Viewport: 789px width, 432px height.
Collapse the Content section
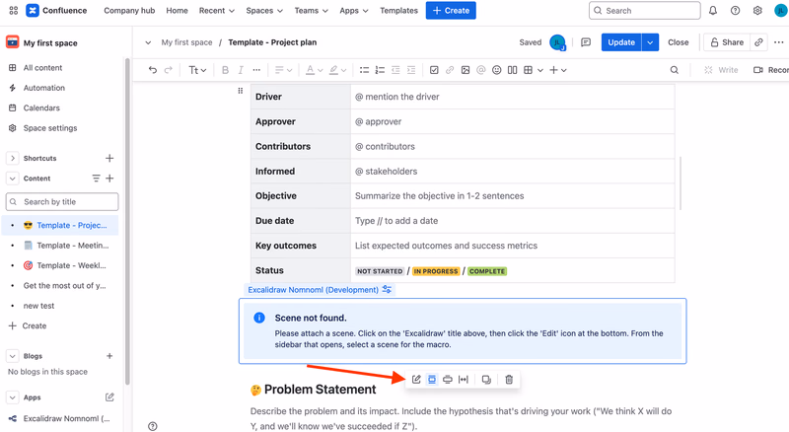click(13, 179)
